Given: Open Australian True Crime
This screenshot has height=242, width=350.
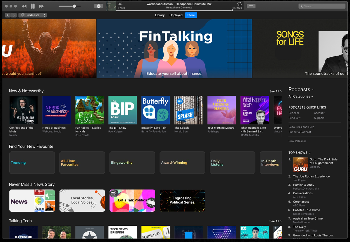Looking at the screenshot, I should pyautogui.click(x=308, y=219).
